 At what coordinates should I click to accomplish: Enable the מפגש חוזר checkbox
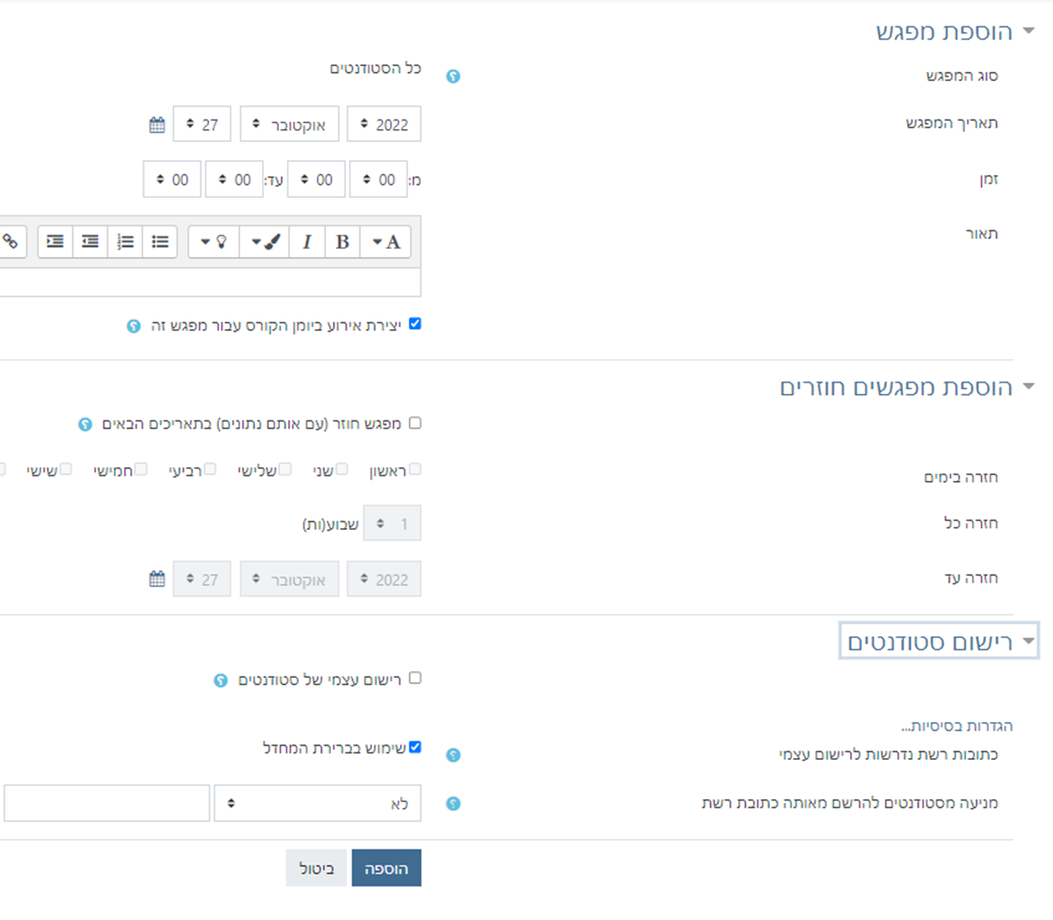coord(415,423)
